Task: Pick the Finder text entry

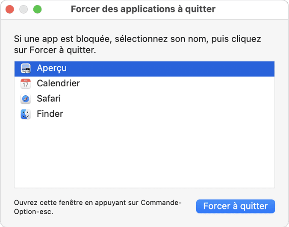Action: pos(50,114)
